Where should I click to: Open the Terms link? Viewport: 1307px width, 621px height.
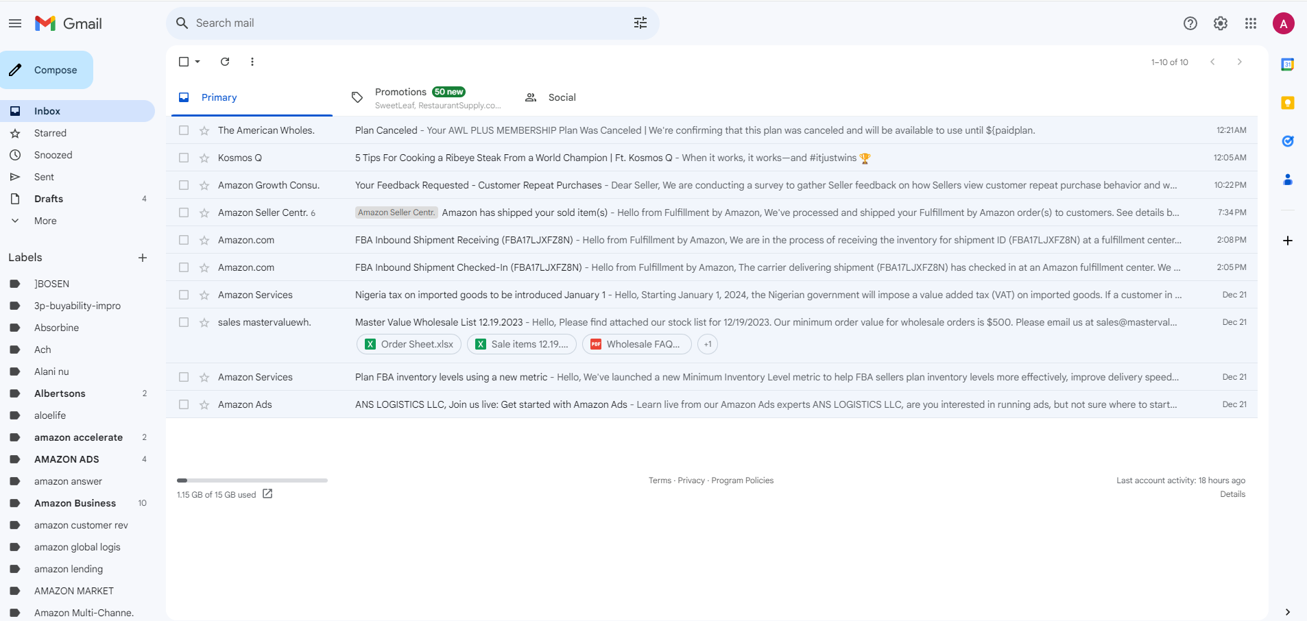660,480
